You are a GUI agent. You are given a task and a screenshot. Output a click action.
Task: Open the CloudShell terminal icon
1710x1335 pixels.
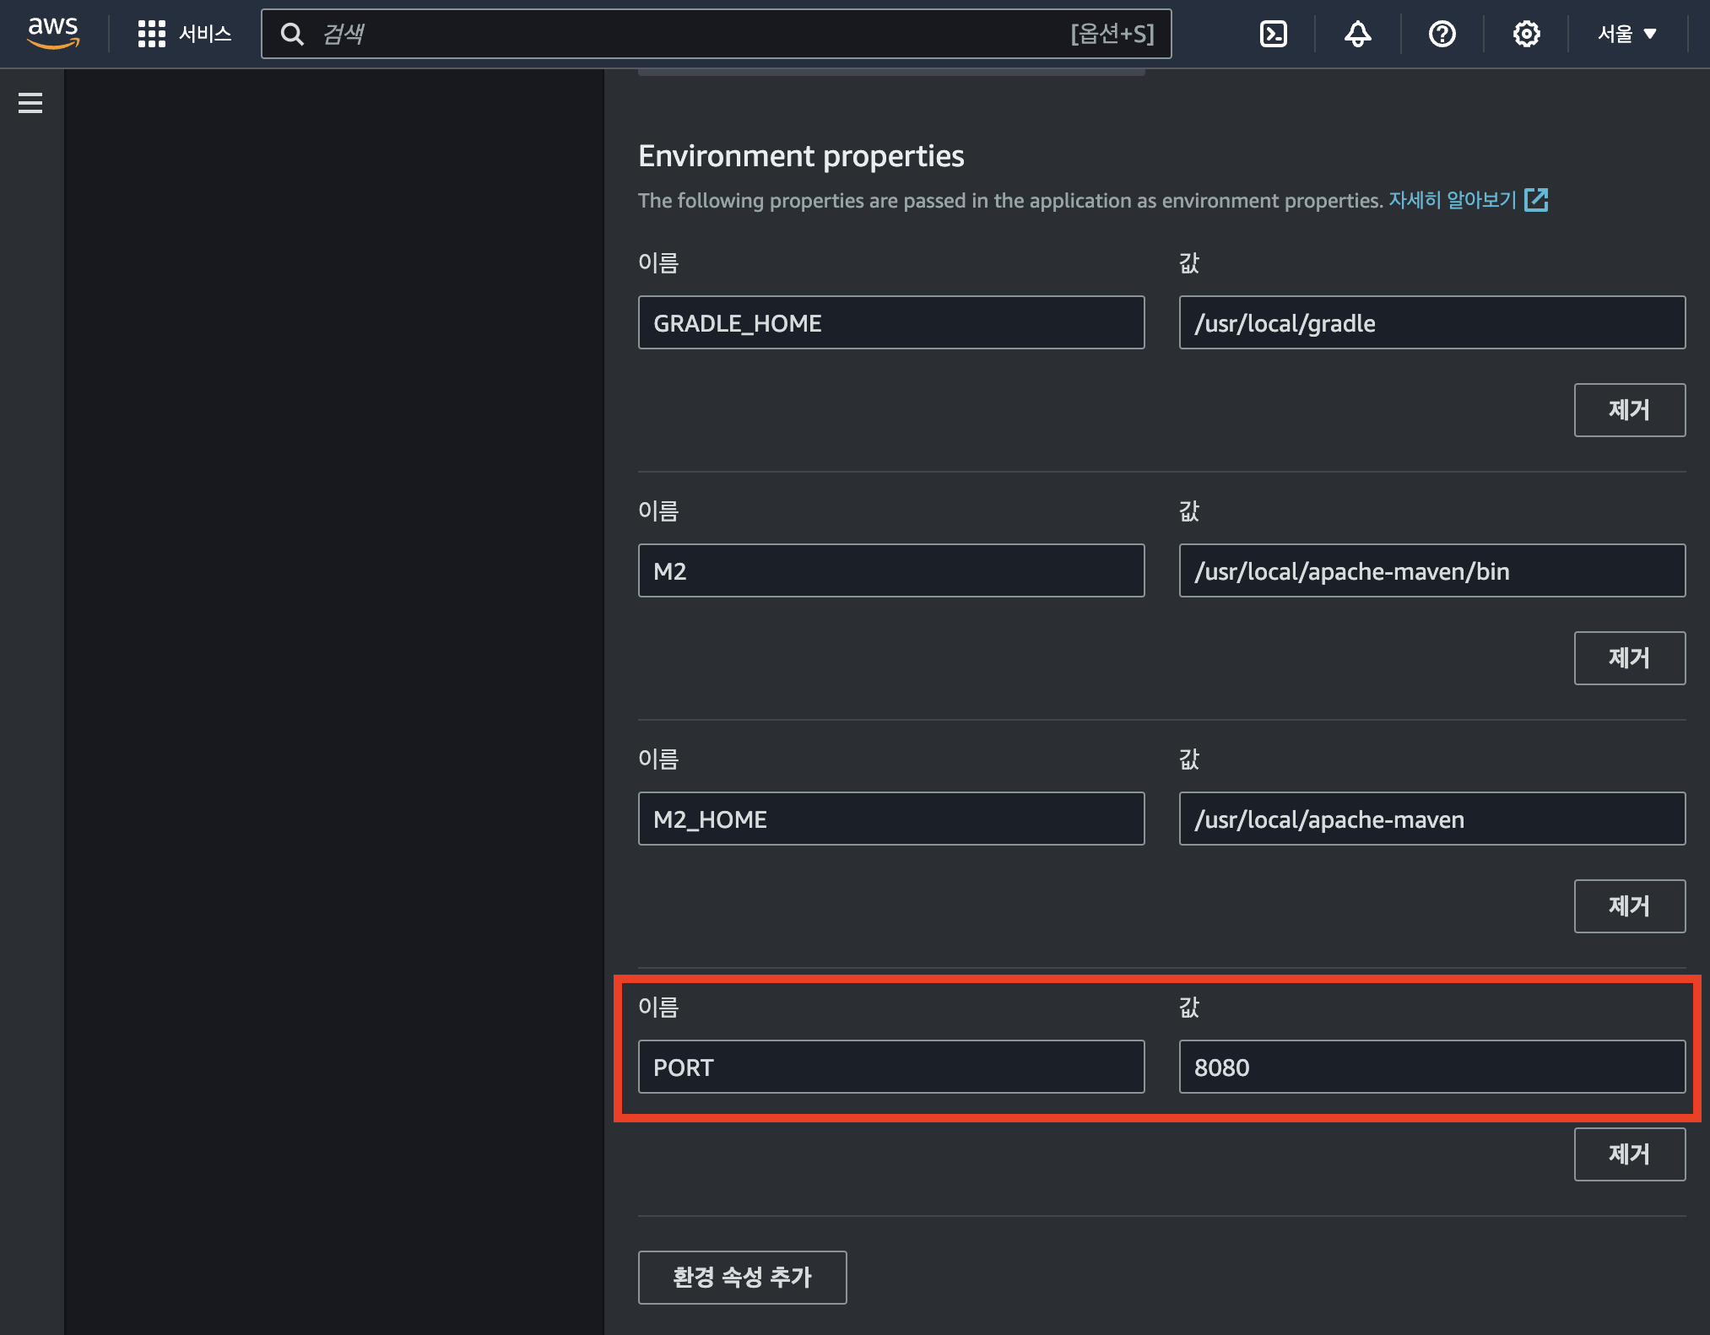[1273, 34]
